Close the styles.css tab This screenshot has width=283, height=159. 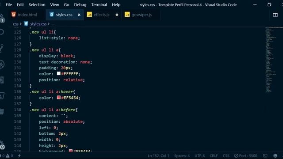click(x=79, y=15)
